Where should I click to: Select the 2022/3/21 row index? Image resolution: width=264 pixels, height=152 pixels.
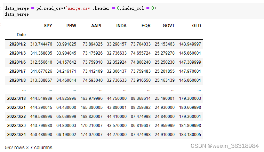tap(16, 107)
